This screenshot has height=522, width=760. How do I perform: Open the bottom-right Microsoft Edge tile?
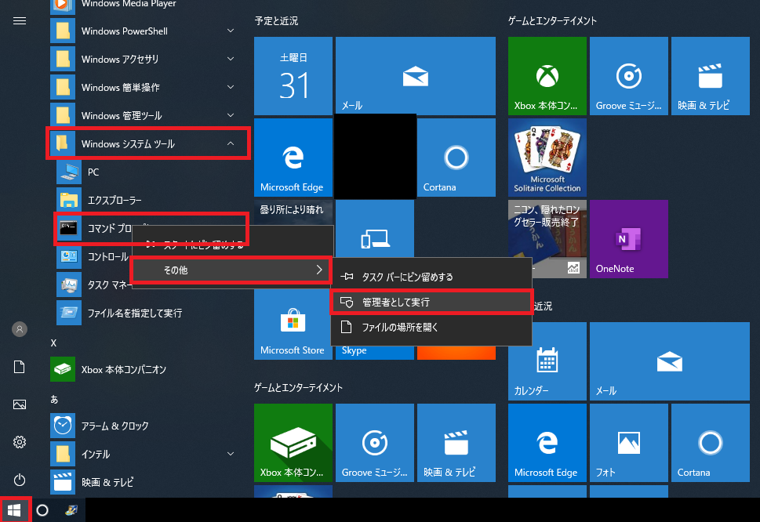547,443
